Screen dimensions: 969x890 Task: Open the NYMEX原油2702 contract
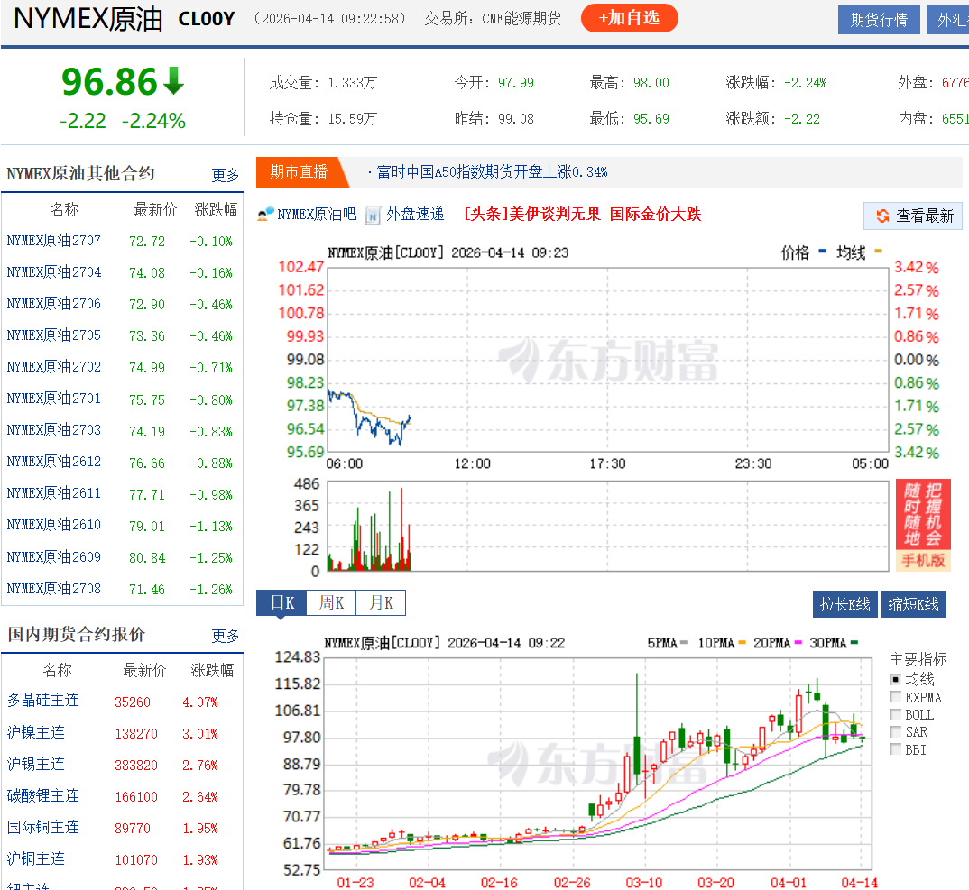pyautogui.click(x=54, y=366)
